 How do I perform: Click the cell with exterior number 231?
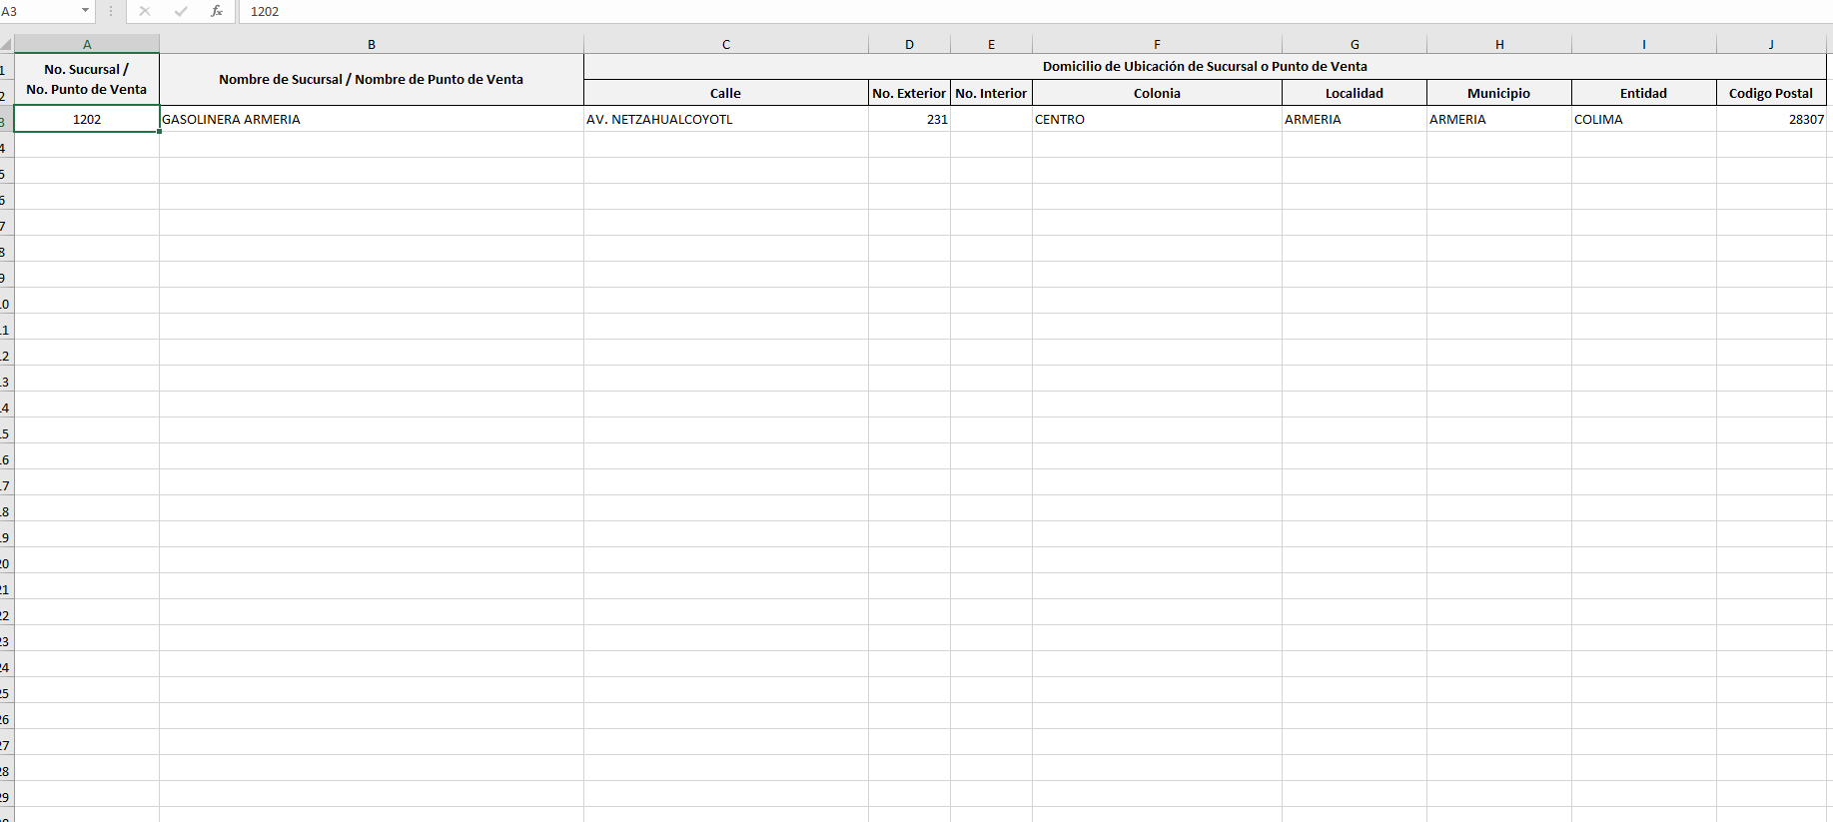pyautogui.click(x=909, y=119)
